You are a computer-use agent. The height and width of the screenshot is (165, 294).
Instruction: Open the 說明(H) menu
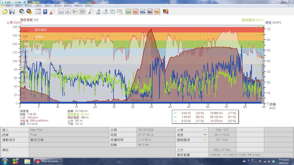[89, 6]
